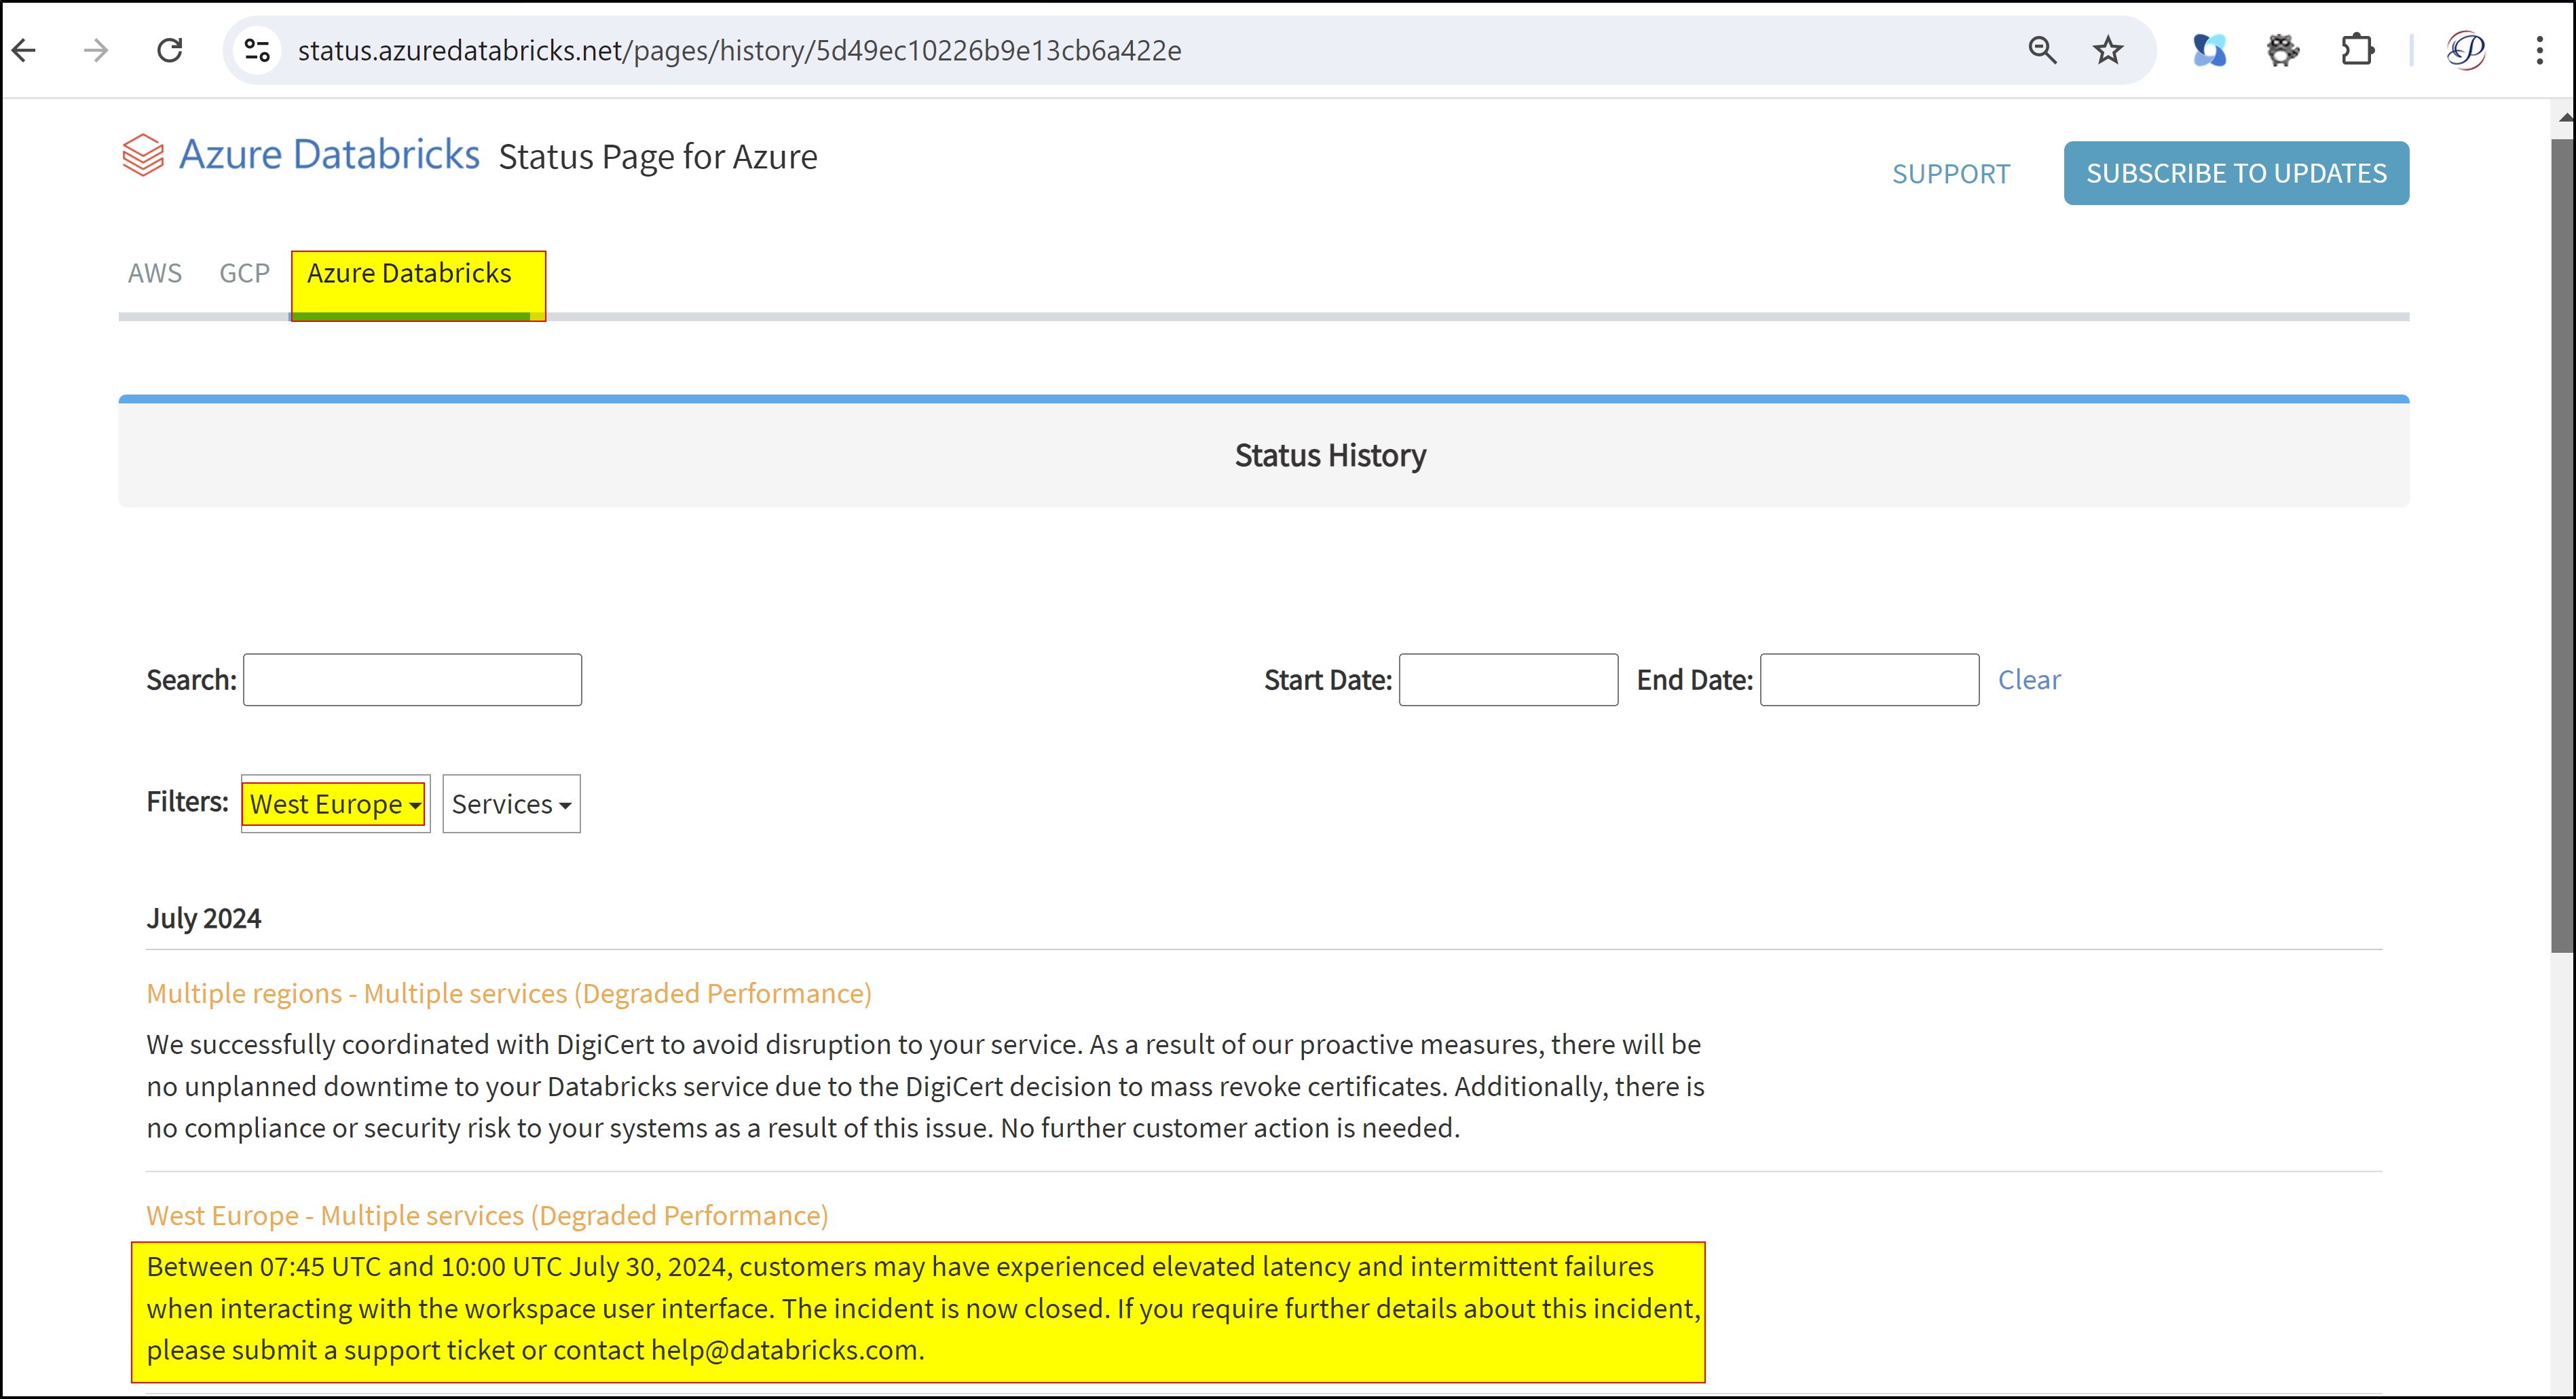Viewport: 2576px width, 1399px height.
Task: Reload the status page
Action: [170, 50]
